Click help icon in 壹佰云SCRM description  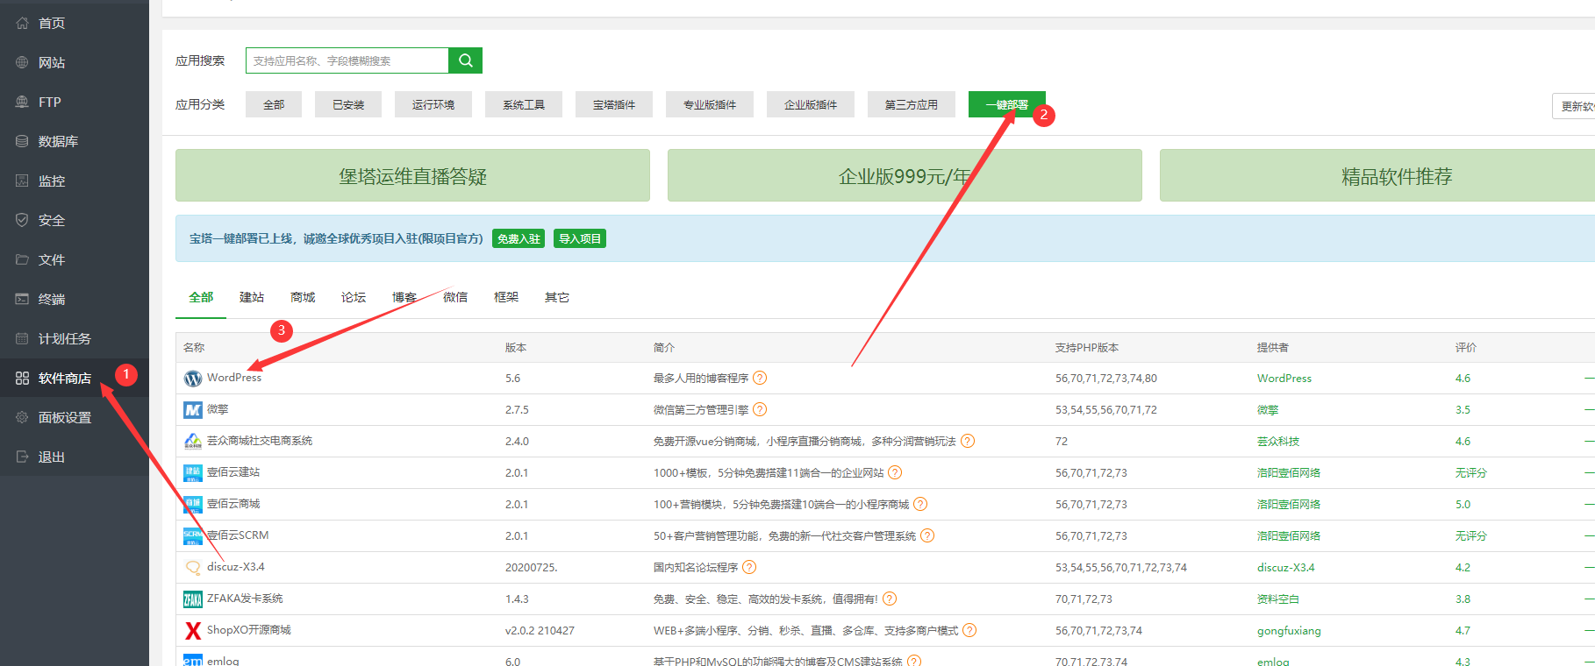[x=927, y=535]
